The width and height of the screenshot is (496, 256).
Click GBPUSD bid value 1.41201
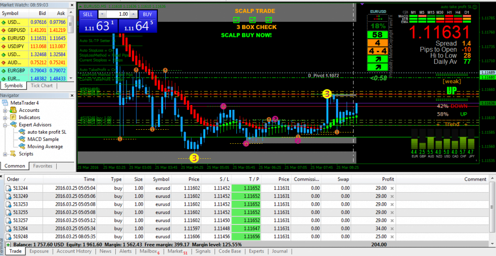[x=38, y=30]
